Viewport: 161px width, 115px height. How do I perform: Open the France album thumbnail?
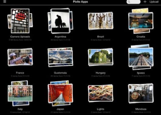click(x=20, y=57)
